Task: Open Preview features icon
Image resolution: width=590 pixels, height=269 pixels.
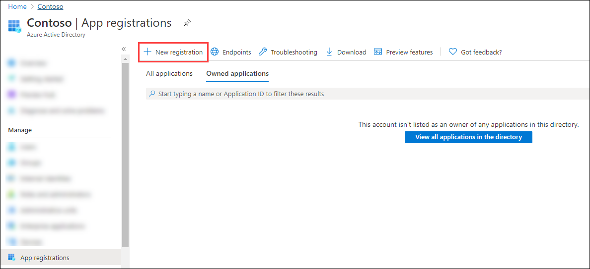Action: [378, 52]
